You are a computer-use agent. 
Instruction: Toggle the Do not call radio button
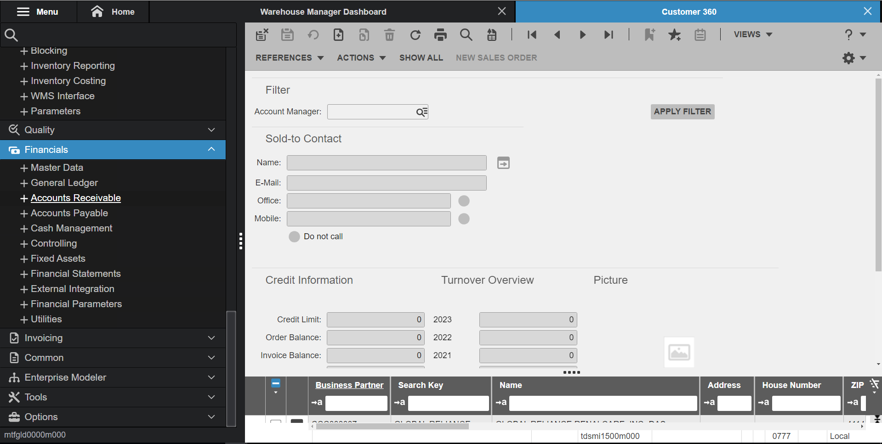294,236
